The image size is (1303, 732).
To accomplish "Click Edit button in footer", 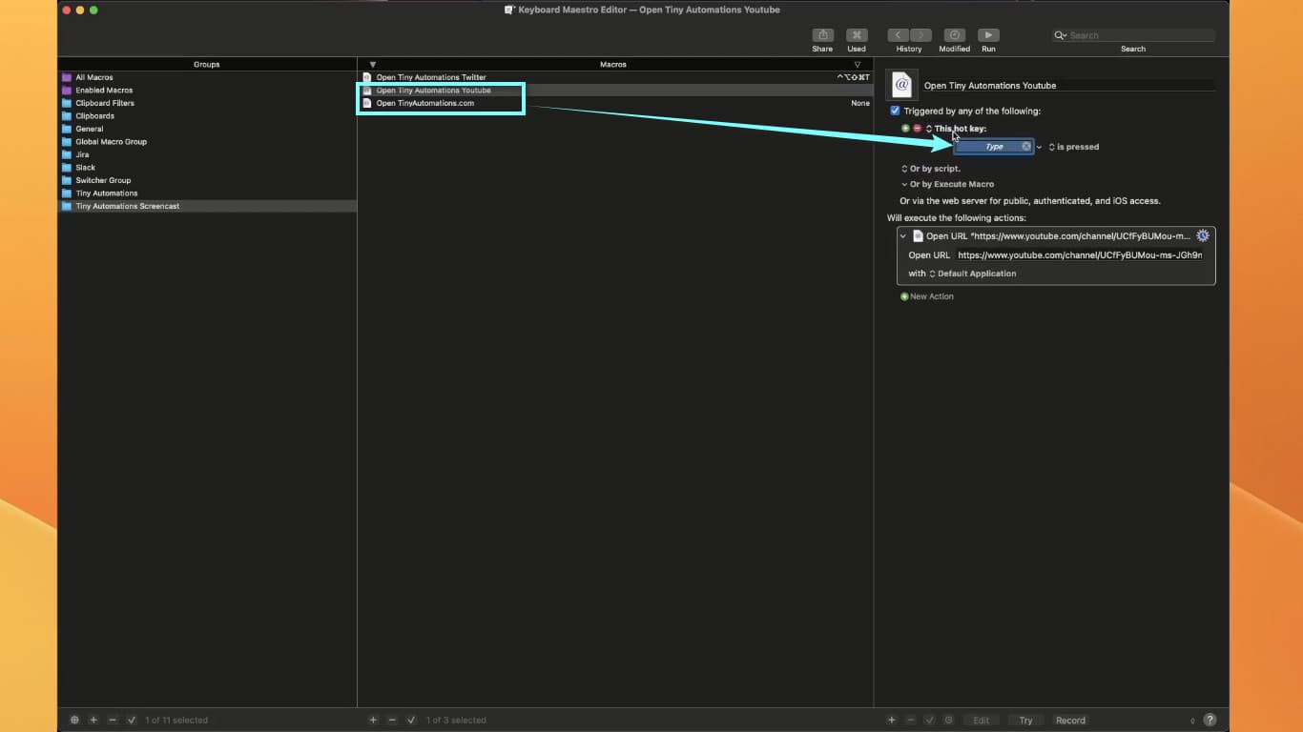I will [x=981, y=721].
